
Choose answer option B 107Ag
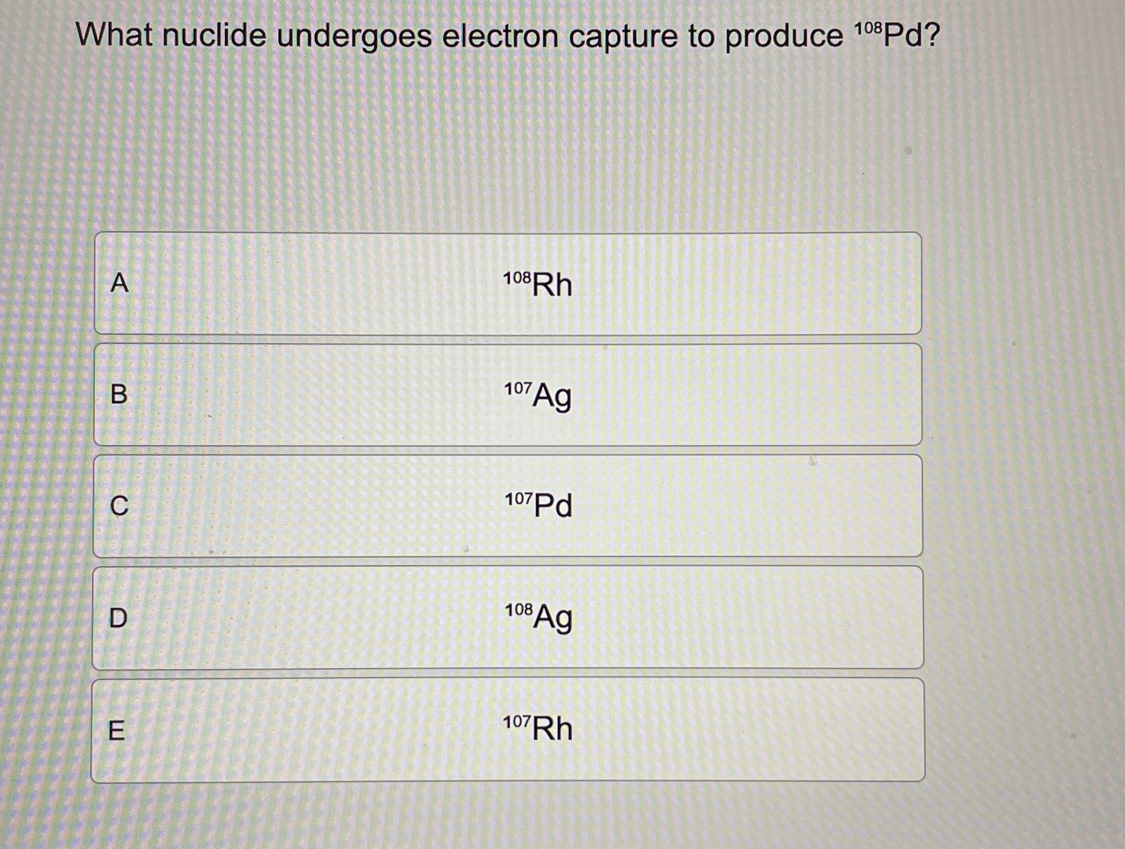coord(508,395)
